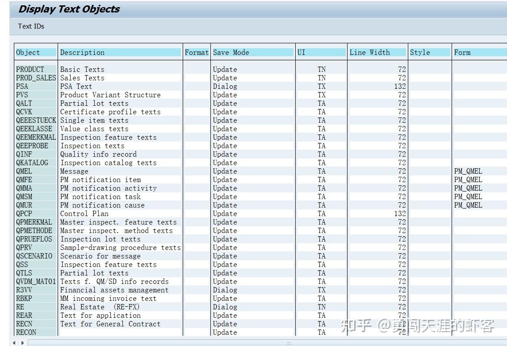Click the Text IDs toolbar button
The image size is (507, 346).
point(31,26)
